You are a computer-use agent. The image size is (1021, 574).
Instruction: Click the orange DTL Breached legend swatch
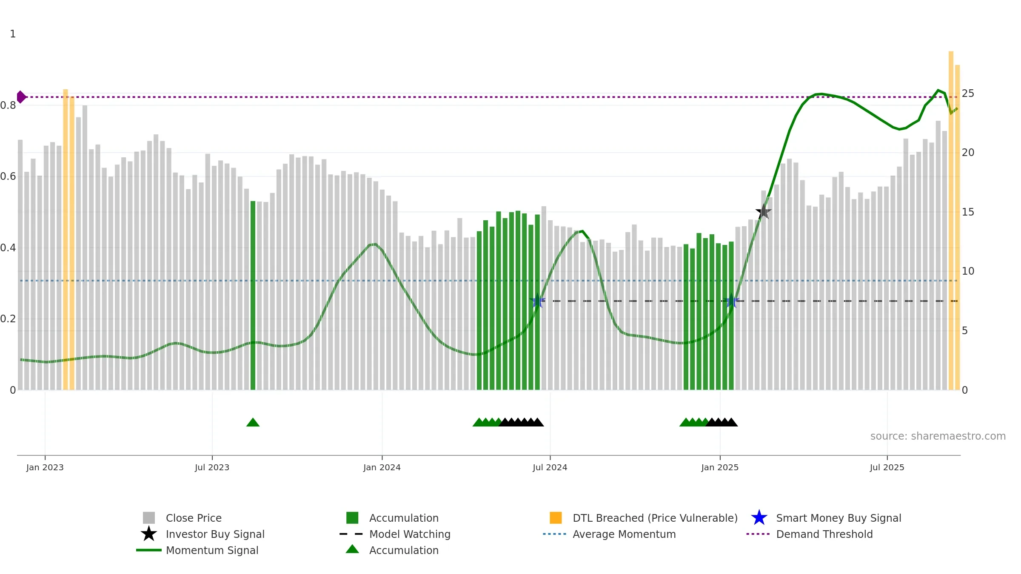click(556, 518)
